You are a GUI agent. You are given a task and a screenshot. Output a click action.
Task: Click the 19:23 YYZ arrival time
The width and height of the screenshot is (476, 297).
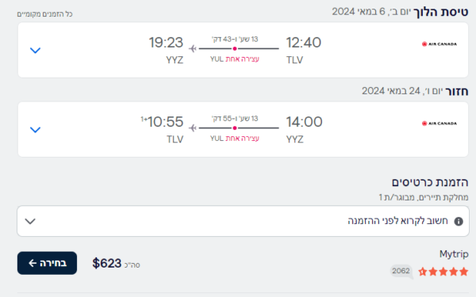(x=166, y=43)
